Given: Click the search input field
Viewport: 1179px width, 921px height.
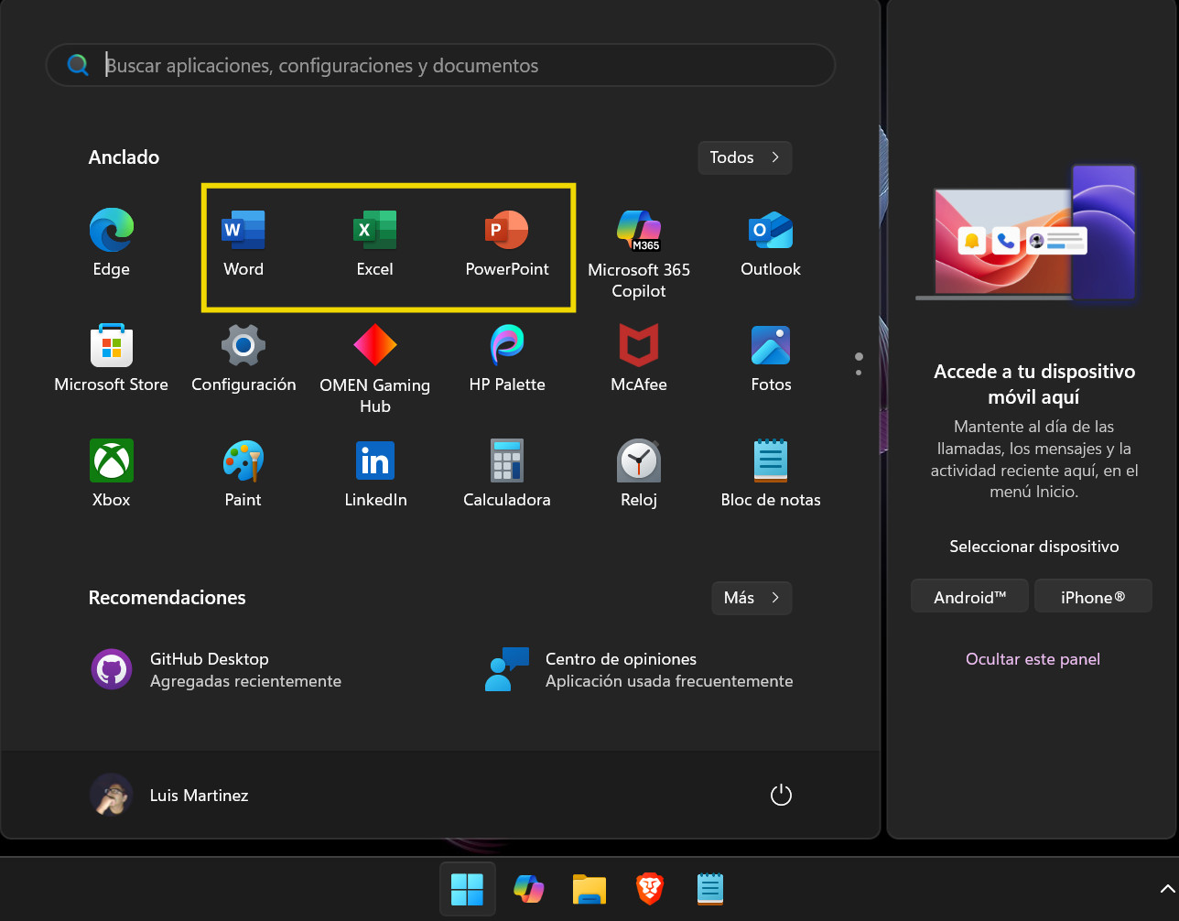Looking at the screenshot, I should tap(439, 65).
